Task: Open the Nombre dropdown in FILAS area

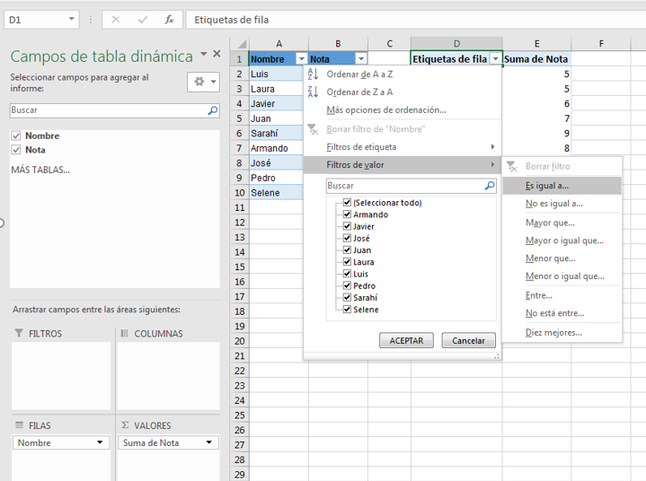Action: [x=100, y=442]
